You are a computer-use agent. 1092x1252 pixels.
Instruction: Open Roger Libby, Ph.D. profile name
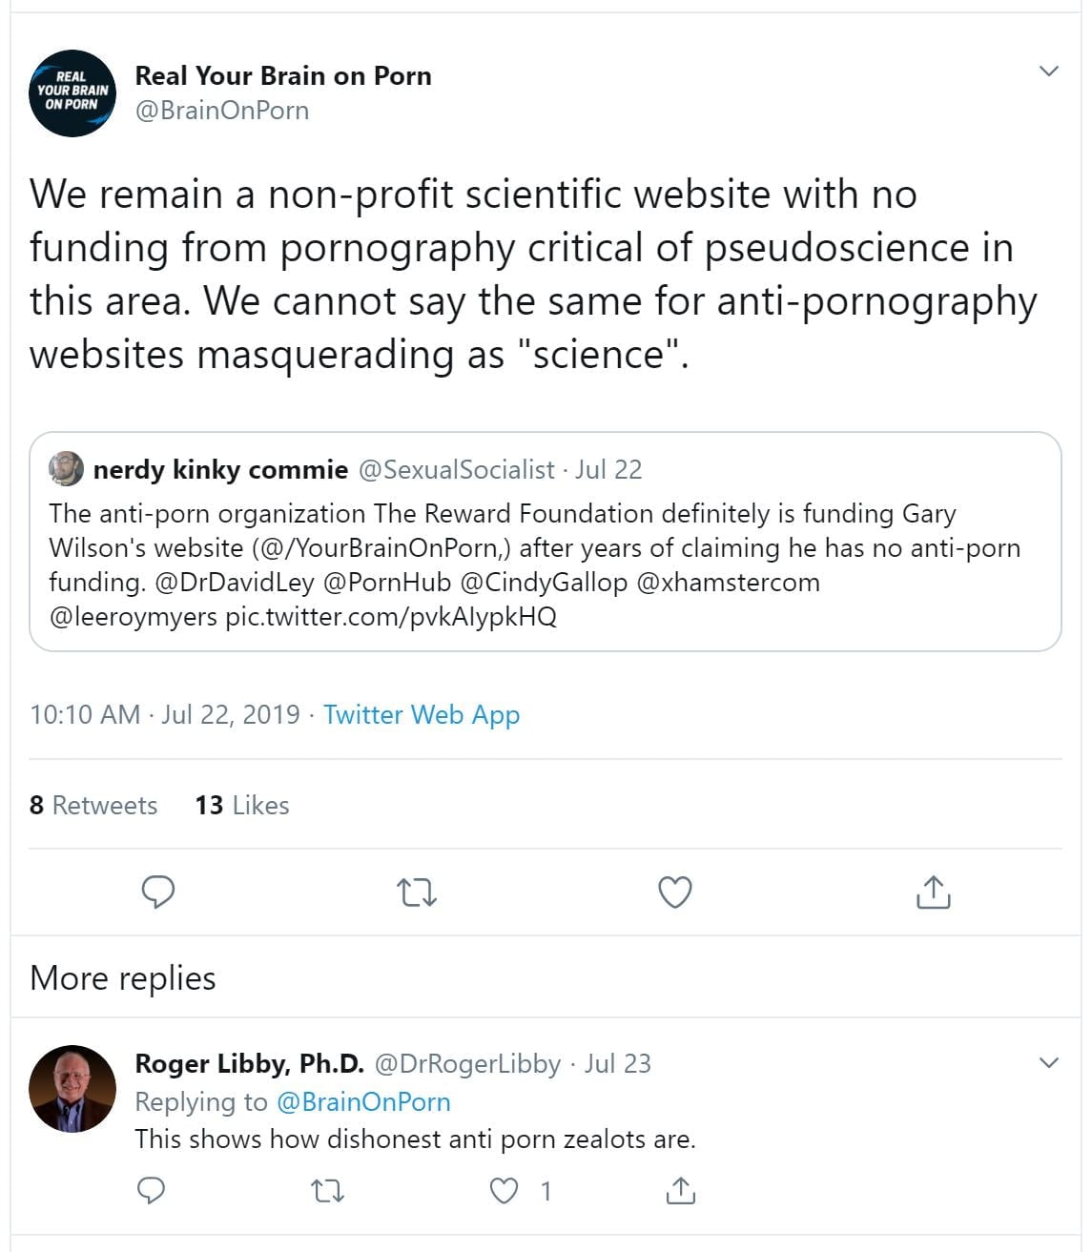point(249,1063)
